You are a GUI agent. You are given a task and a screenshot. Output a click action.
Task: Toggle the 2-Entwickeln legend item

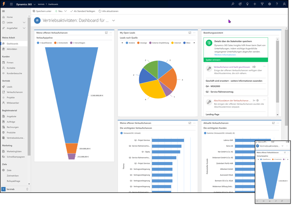point(61,43)
